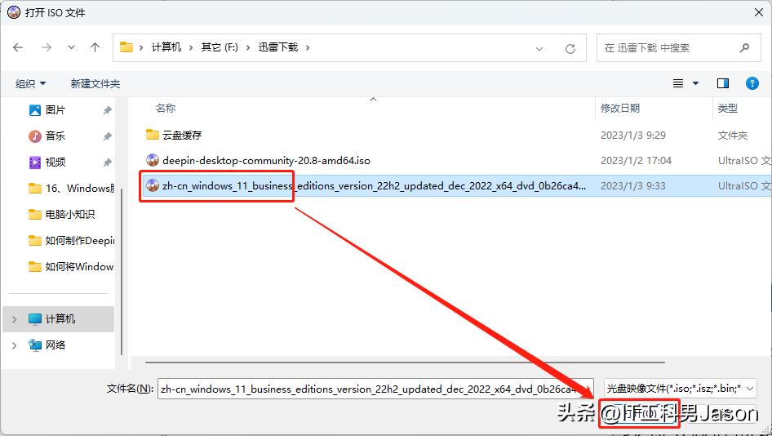Image resolution: width=772 pixels, height=436 pixels.
Task: Close the 打开 ISO 文件 dialog
Action: [759, 12]
